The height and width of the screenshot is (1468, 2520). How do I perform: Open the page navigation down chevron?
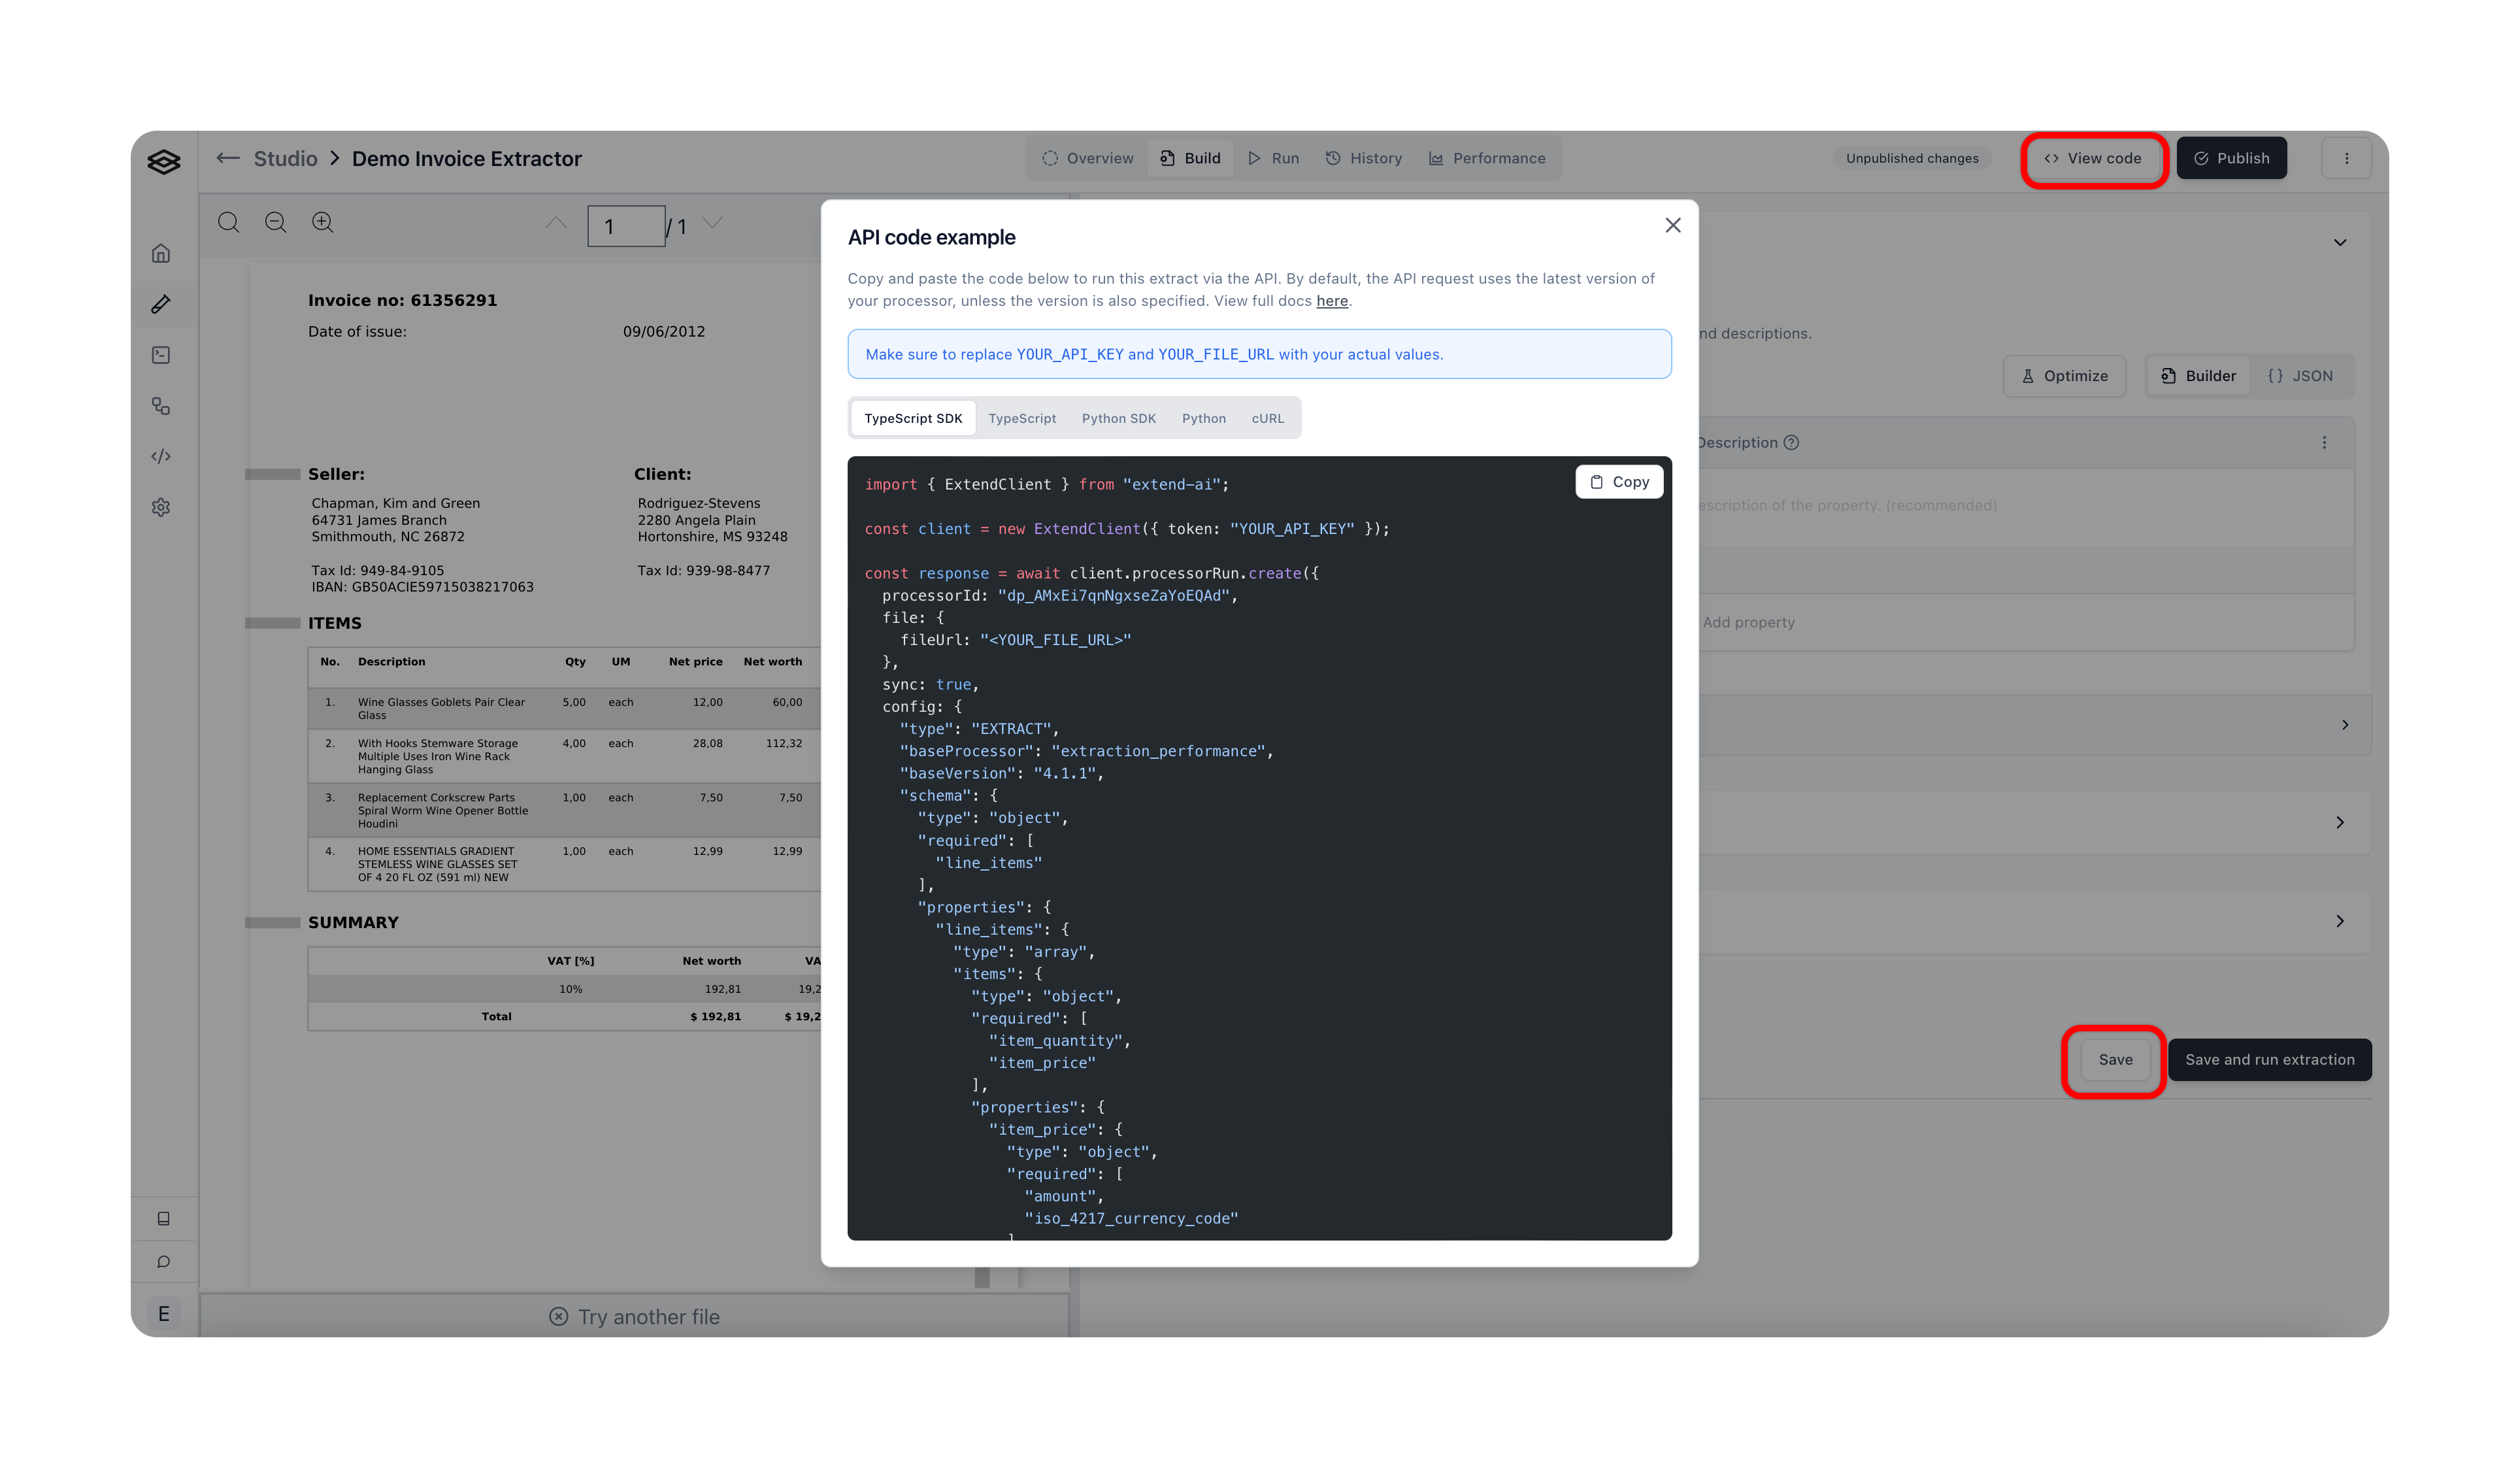tap(712, 222)
